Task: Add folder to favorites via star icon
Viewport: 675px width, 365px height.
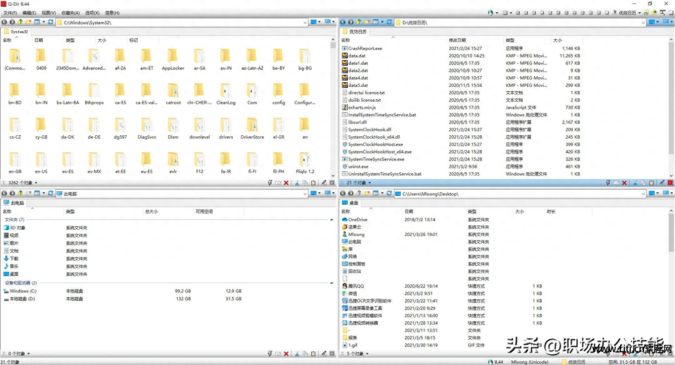Action: coord(655,13)
